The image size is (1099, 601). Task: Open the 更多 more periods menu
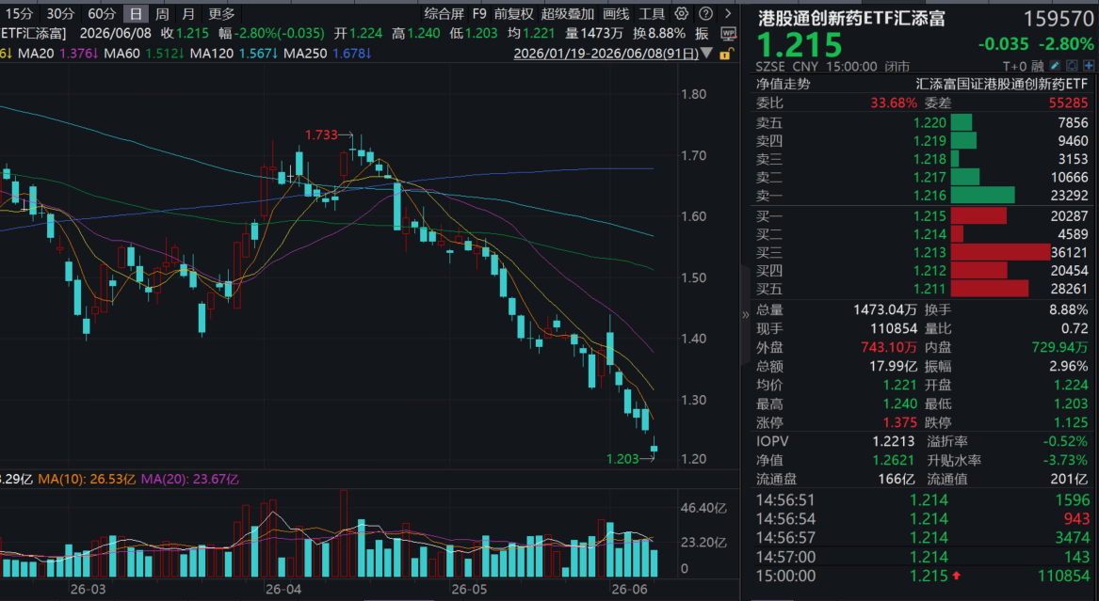tap(221, 13)
